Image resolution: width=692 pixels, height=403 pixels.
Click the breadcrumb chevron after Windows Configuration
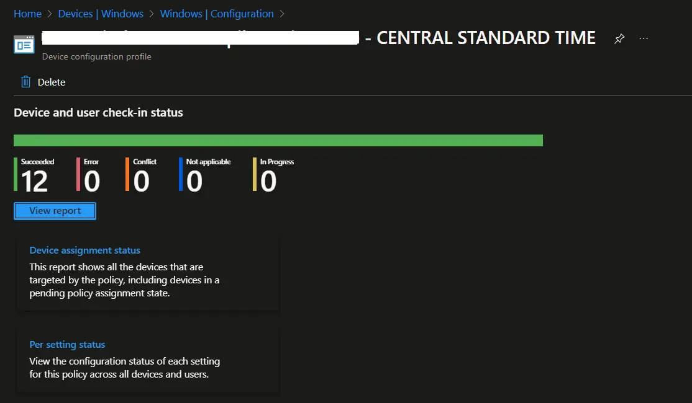point(281,13)
